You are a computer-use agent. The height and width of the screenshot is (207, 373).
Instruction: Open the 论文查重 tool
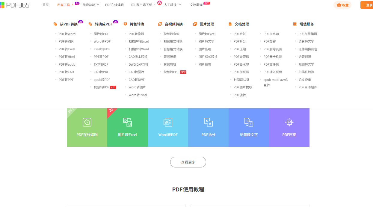(305, 80)
